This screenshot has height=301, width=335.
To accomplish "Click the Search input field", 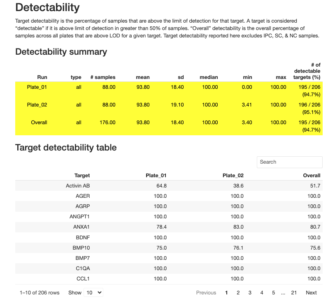I will point(289,162).
